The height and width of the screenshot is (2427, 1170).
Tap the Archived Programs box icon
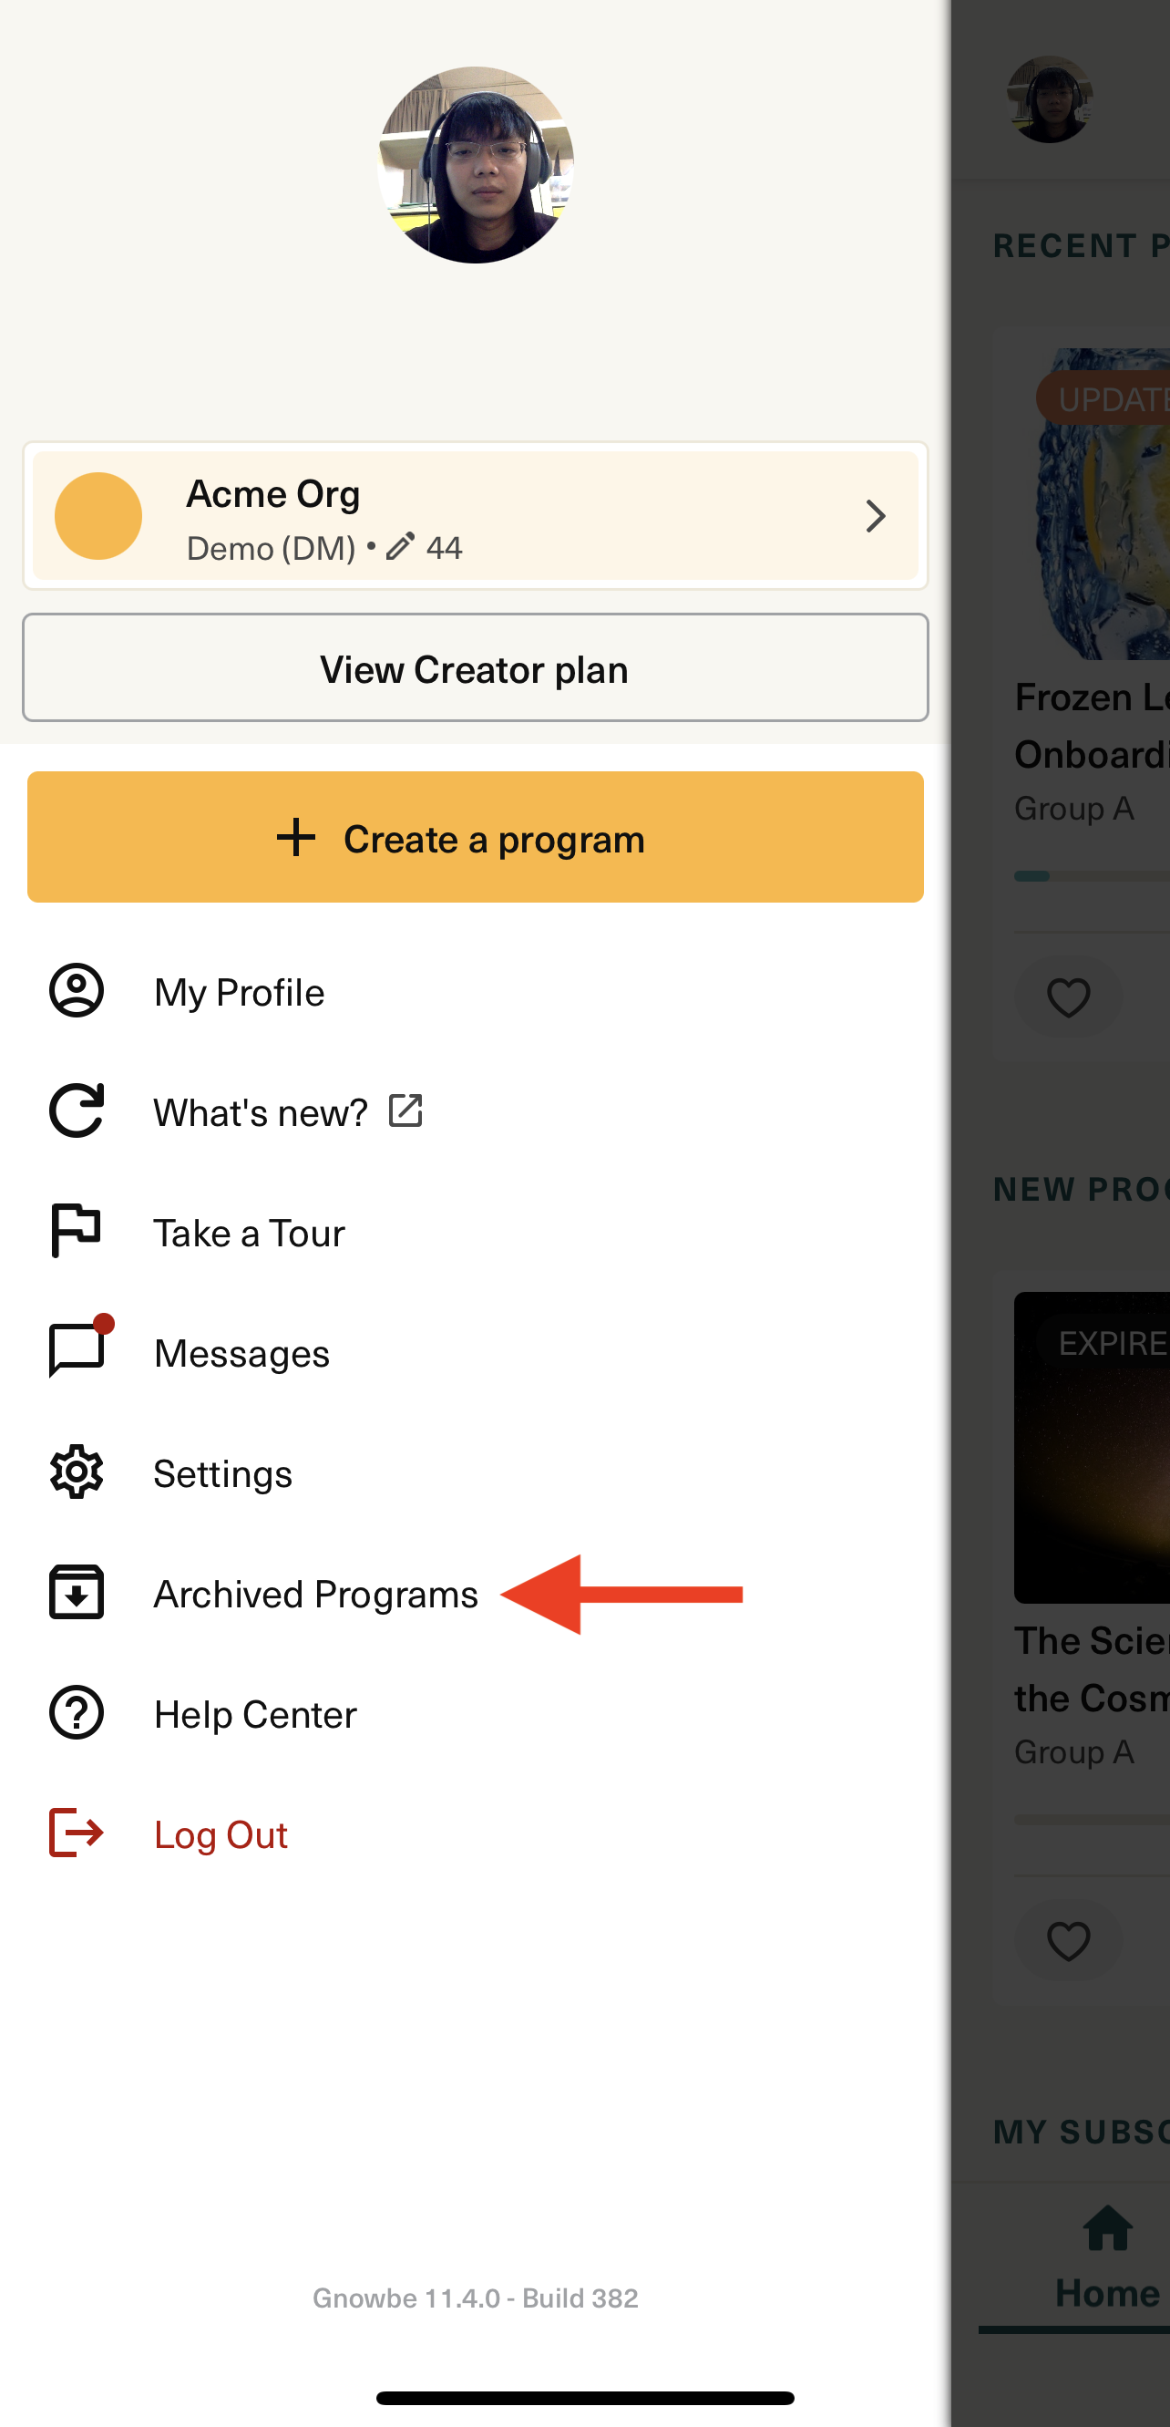77,1592
